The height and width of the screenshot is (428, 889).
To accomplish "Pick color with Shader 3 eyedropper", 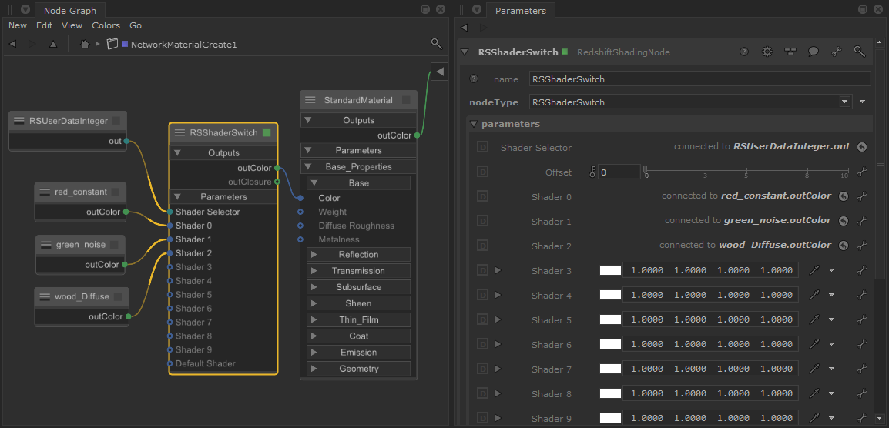I will coord(814,270).
